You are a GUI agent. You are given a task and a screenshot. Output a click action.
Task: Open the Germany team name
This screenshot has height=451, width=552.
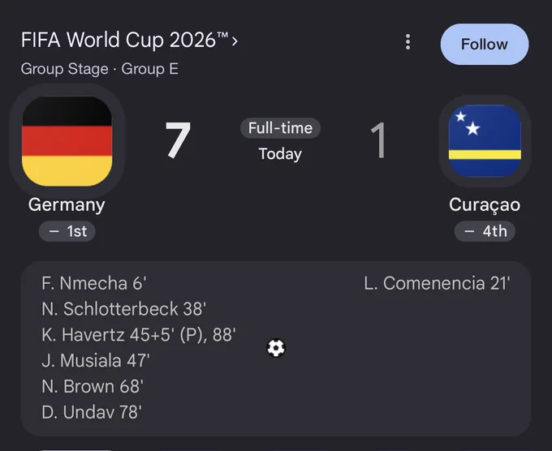pyautogui.click(x=67, y=204)
